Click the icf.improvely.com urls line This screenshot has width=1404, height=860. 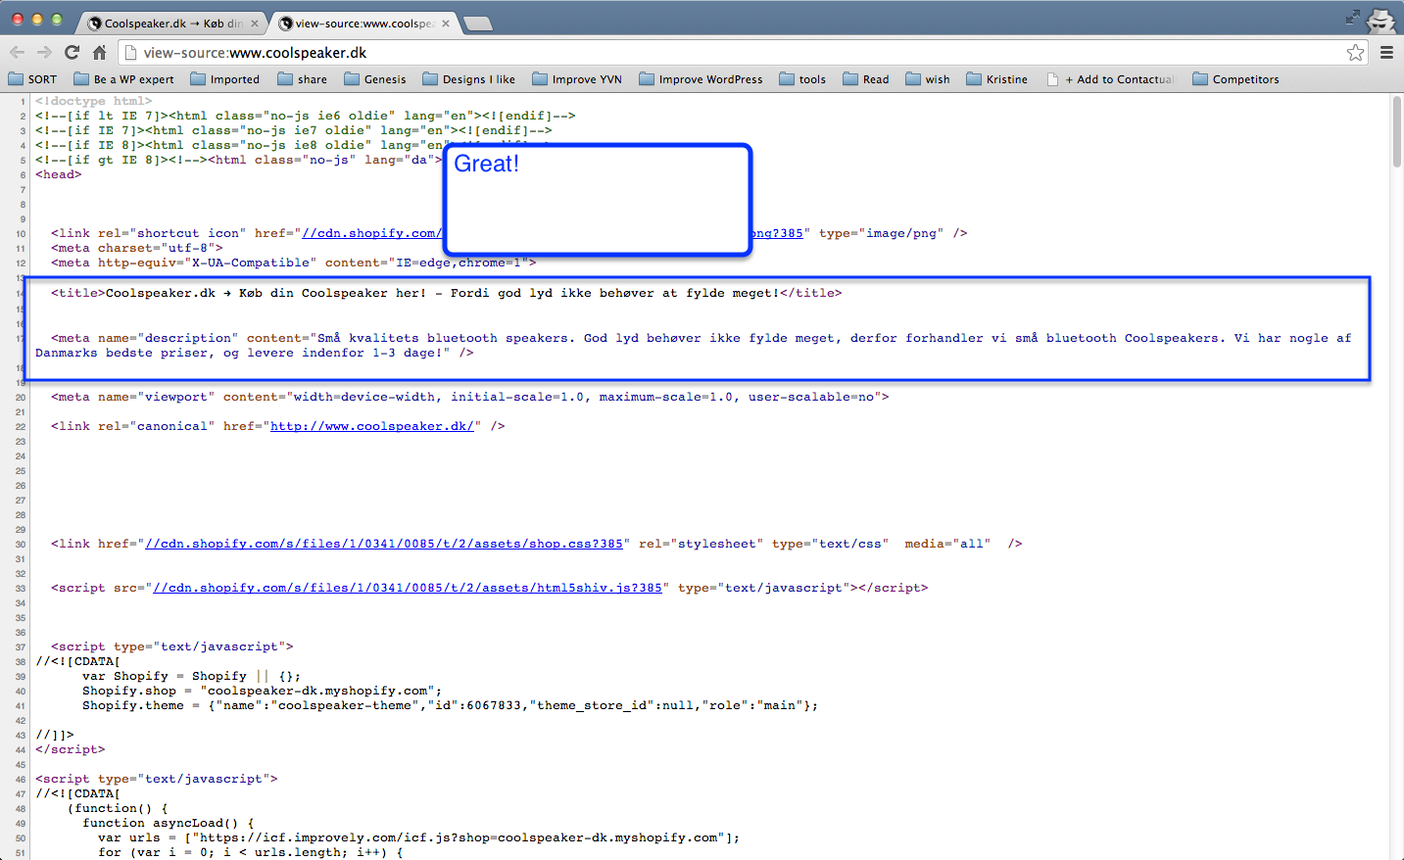pos(419,837)
